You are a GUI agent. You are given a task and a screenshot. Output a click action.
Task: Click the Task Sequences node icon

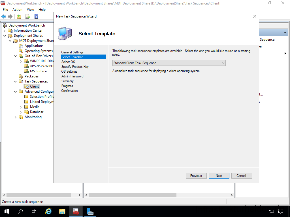(x=21, y=81)
